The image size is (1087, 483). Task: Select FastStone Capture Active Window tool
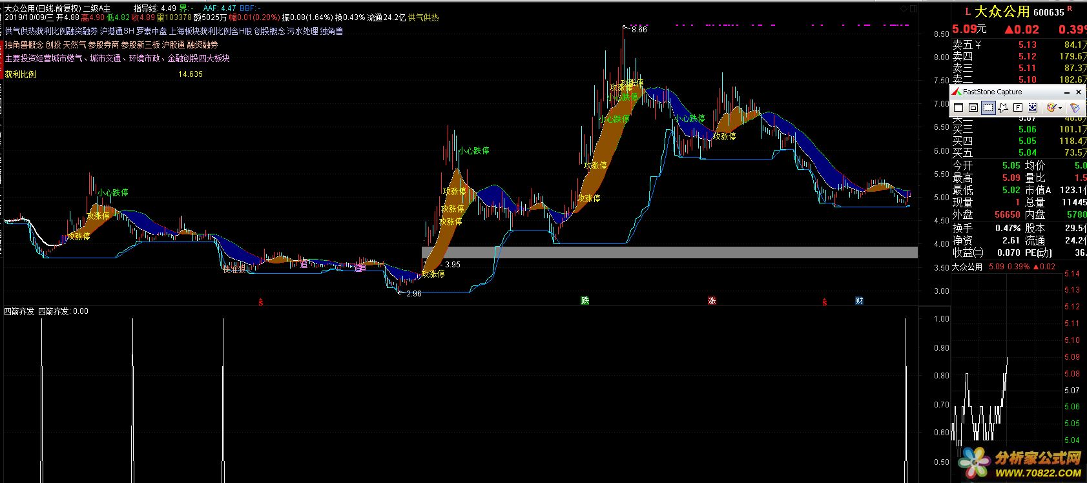click(x=958, y=108)
